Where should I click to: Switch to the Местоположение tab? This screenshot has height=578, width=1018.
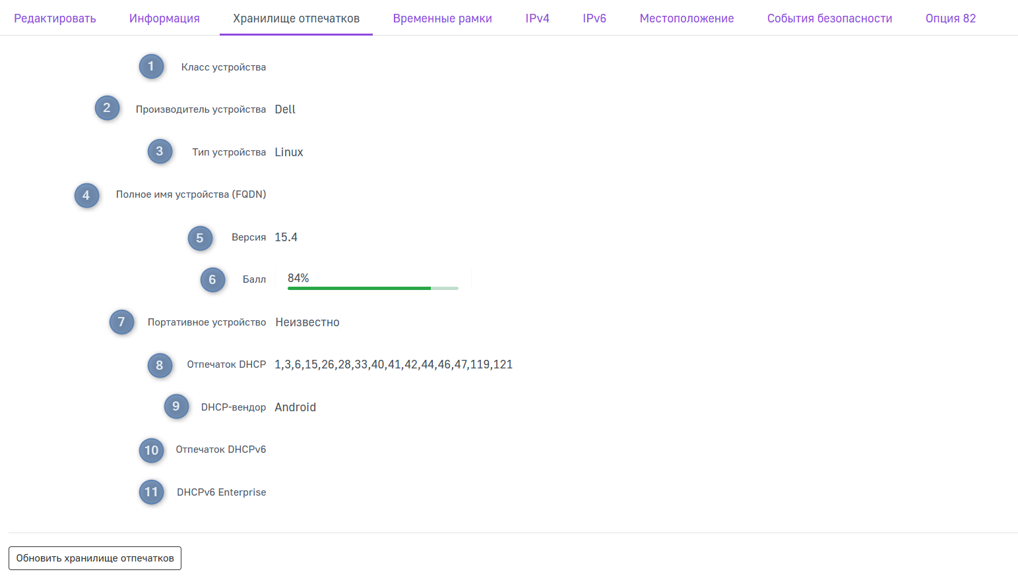[x=686, y=18]
